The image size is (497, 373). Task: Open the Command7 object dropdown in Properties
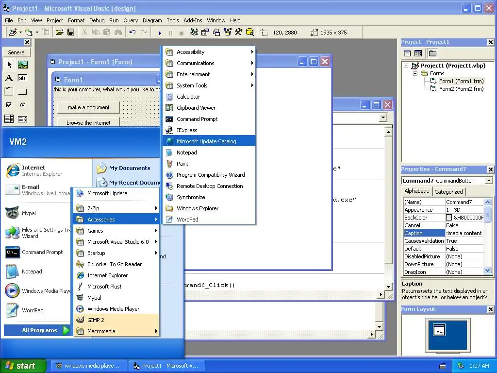(489, 181)
